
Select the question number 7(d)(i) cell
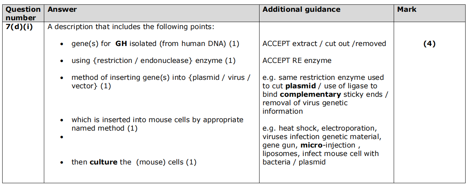[19, 27]
